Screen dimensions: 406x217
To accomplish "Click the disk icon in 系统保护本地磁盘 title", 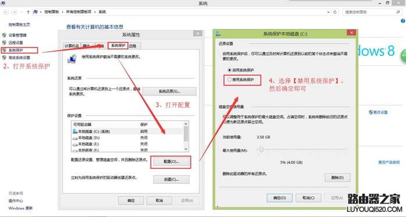I will (x=218, y=34).
